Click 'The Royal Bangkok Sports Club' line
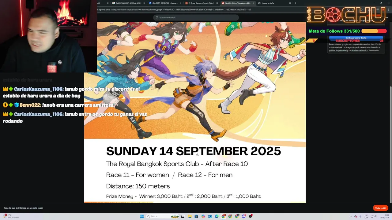The height and width of the screenshot is (220, 392). click(x=177, y=164)
